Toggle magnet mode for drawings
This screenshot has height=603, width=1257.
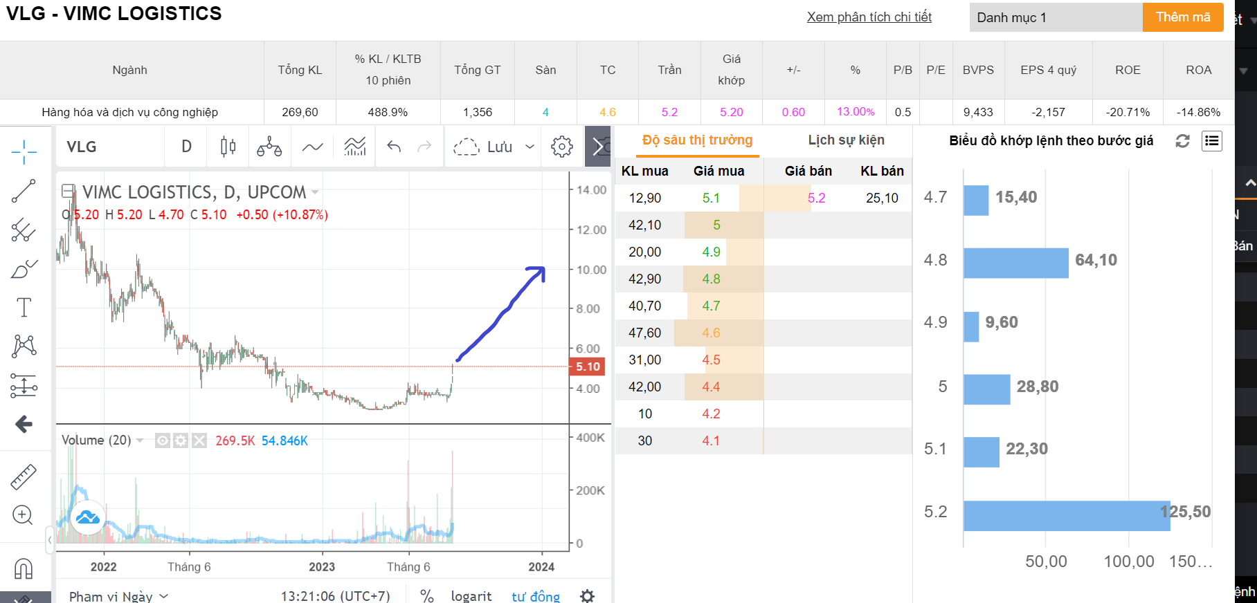coord(24,568)
